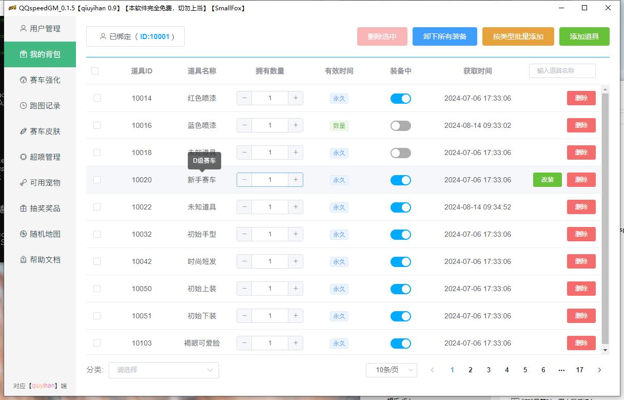Click the previous page arrow icon

click(433, 370)
